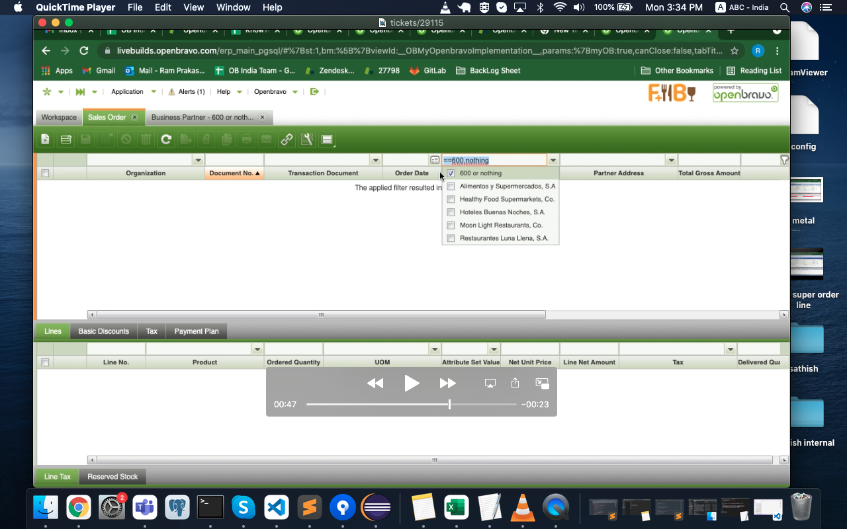This screenshot has width=847, height=529.
Task: Click the chain link toolbar icon
Action: [287, 140]
